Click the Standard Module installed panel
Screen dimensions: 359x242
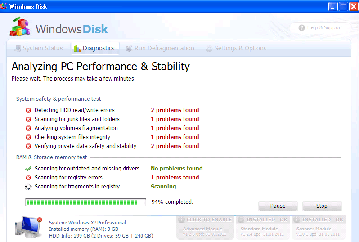tap(263, 227)
